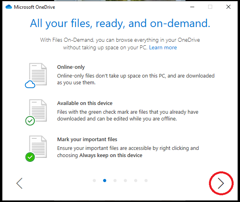
Task: Click the Available on this device document icon
Action: (36, 112)
